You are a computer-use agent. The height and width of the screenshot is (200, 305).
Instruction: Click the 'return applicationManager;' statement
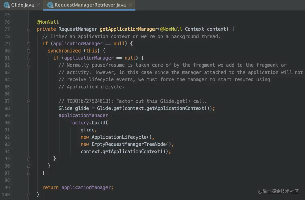pos(78,188)
